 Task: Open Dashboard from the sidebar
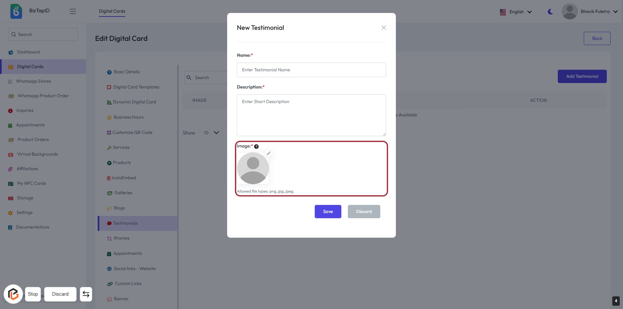click(28, 52)
